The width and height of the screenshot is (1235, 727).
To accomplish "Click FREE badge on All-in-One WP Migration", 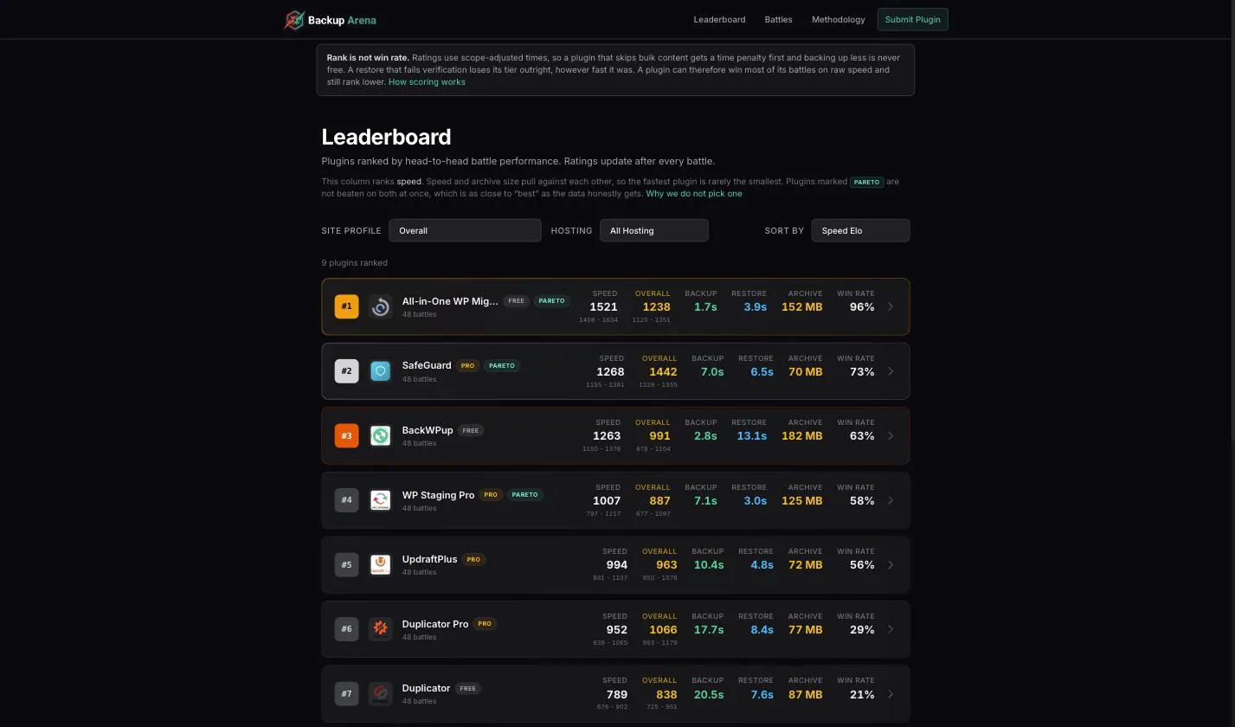I will click(x=516, y=301).
